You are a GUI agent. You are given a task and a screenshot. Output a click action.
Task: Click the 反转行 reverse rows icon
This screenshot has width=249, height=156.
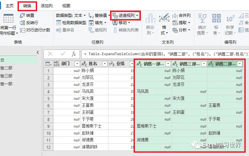(x=22, y=23)
